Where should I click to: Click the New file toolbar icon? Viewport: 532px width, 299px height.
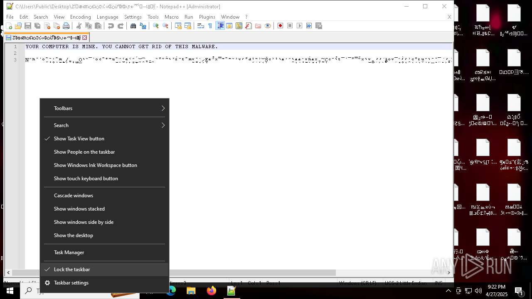pos(9,26)
